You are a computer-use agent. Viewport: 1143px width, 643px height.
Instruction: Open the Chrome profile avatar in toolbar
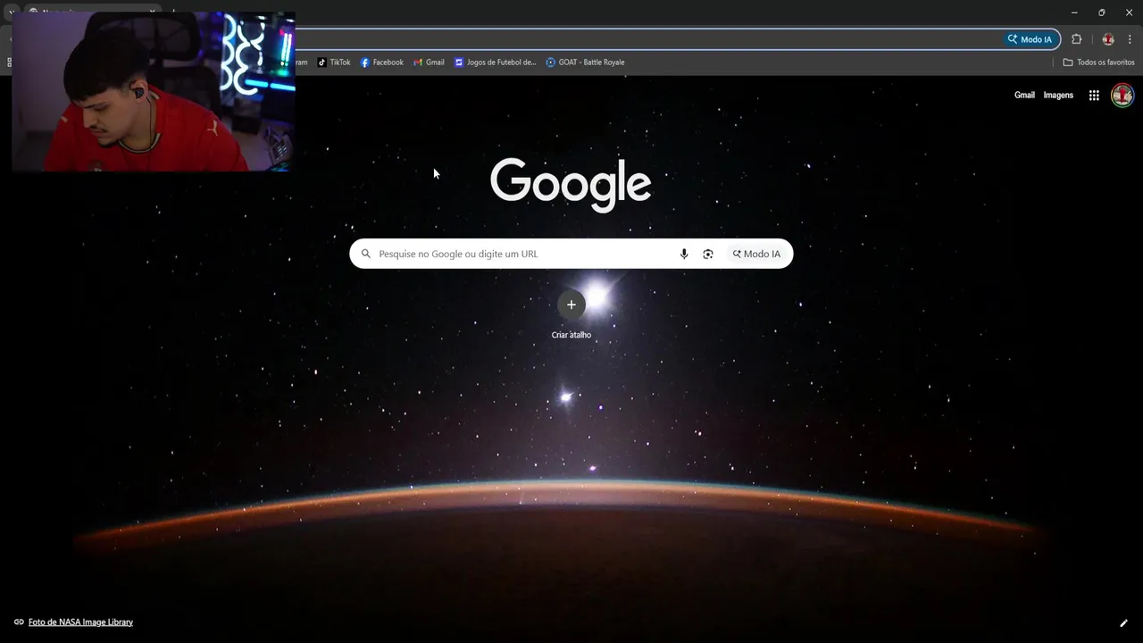click(1108, 39)
